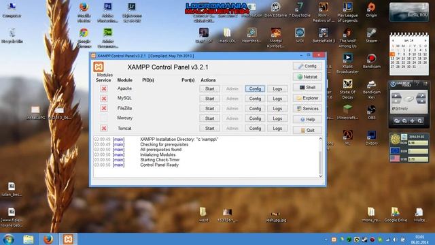Toggle the Apache service checkbox
The width and height of the screenshot is (435, 245).
pyautogui.click(x=104, y=88)
